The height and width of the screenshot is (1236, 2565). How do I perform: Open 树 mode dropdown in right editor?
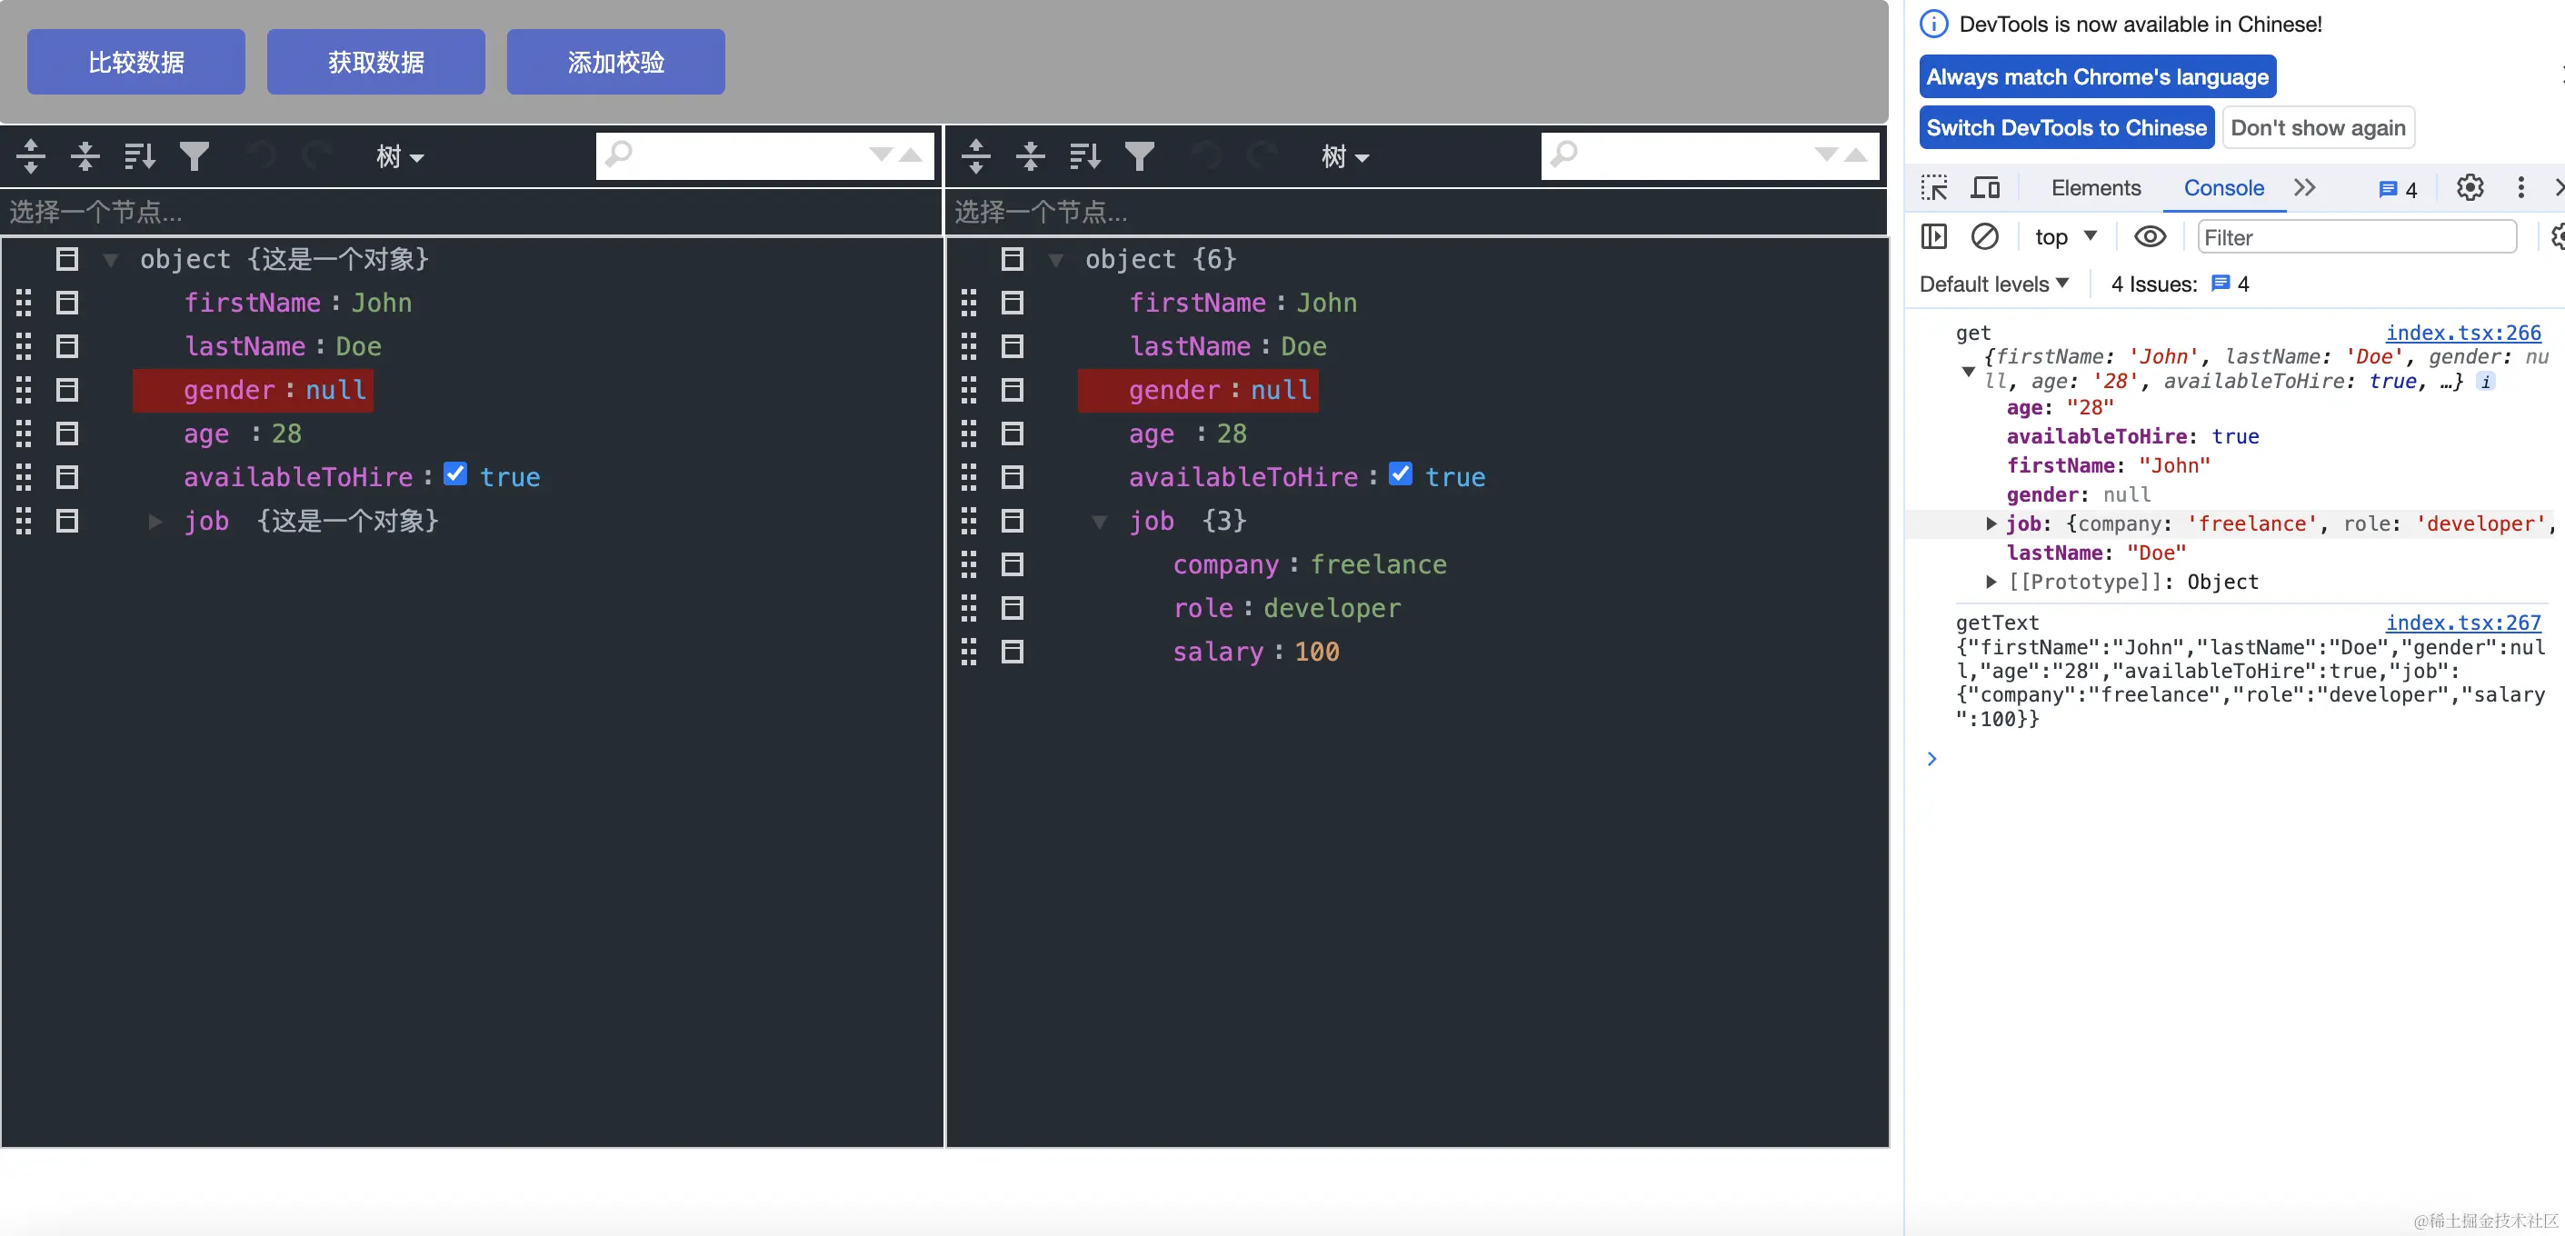coord(1344,156)
